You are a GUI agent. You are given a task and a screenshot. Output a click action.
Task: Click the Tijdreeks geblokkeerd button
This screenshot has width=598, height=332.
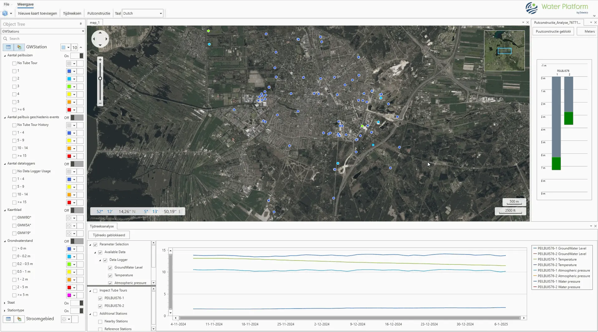[109, 235]
